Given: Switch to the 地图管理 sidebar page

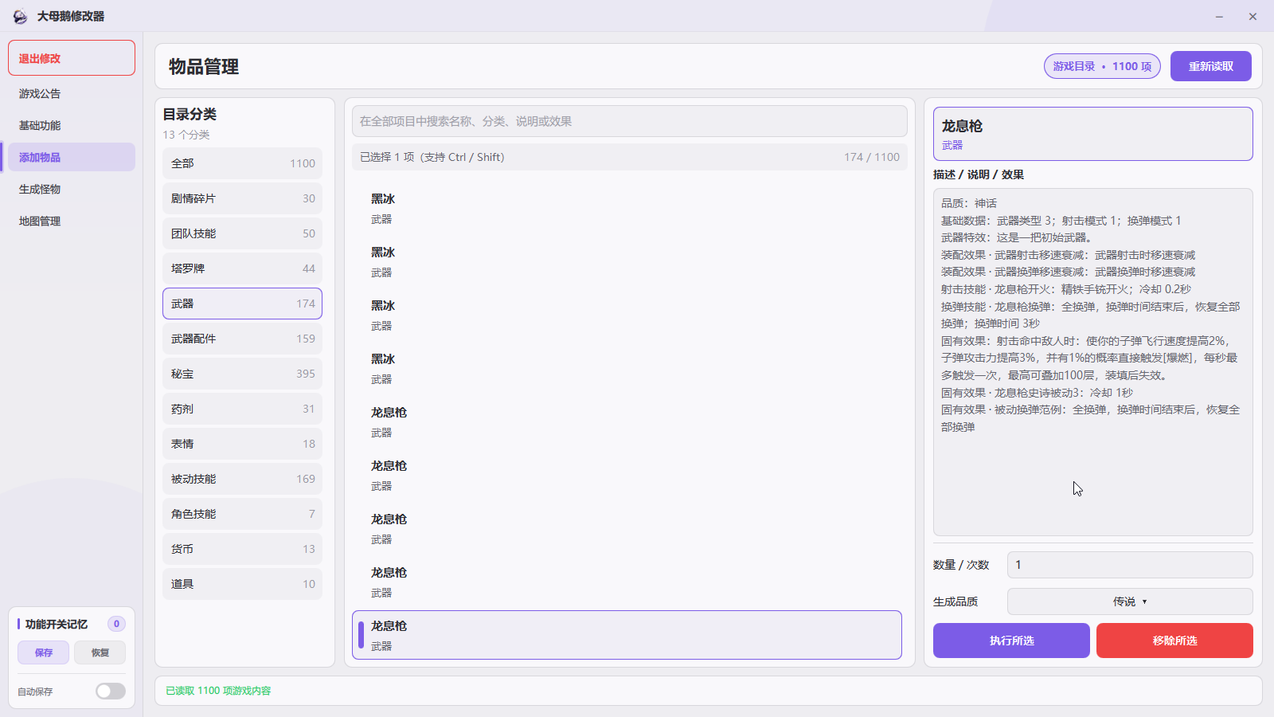Looking at the screenshot, I should pyautogui.click(x=72, y=221).
